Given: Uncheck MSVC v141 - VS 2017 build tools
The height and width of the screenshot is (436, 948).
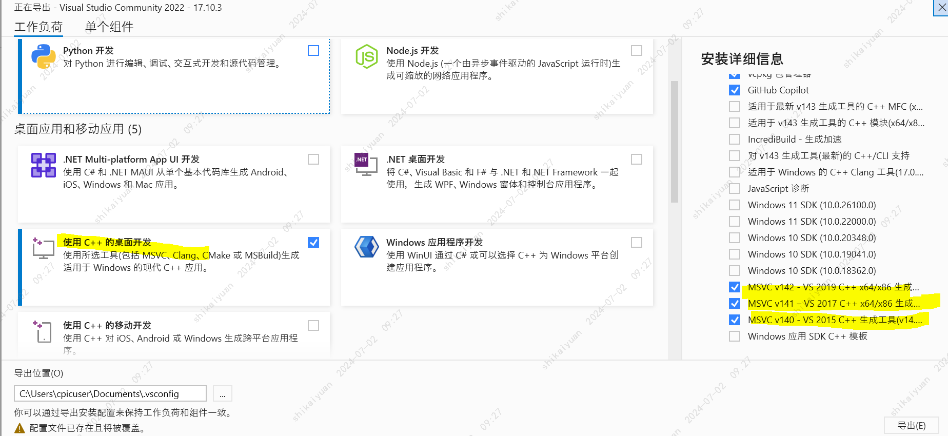Looking at the screenshot, I should point(735,304).
